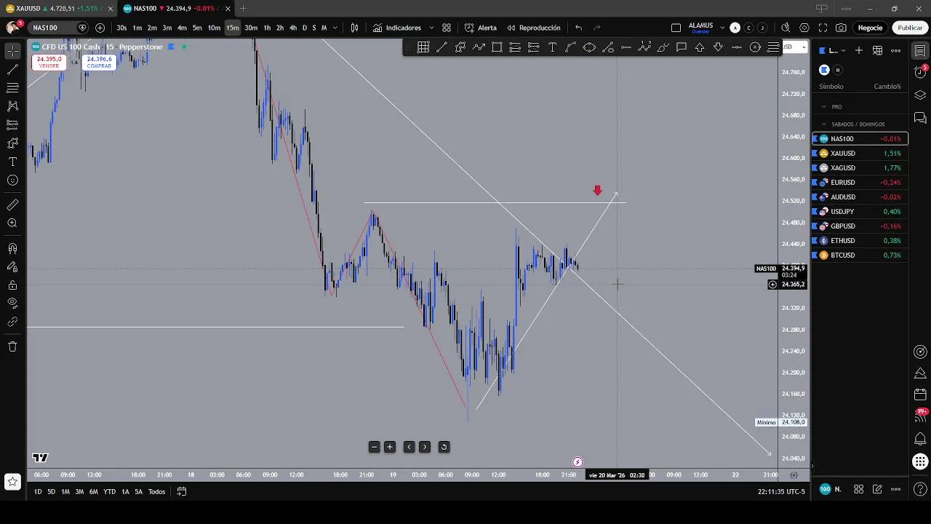Pick the up arrow marker in floating toolbar
Viewport: 931px width, 524px height.
pos(700,47)
